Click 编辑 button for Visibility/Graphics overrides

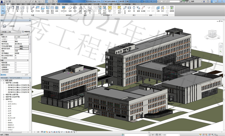pyautogui.click(x=22, y=46)
